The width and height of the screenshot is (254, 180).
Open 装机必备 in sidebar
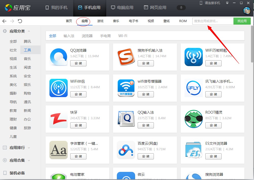[17, 173]
